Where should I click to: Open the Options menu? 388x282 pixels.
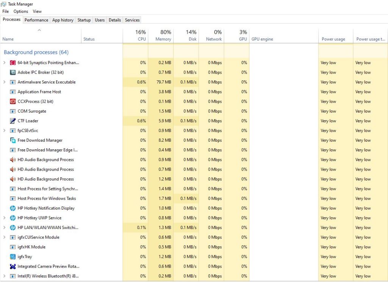(x=21, y=11)
